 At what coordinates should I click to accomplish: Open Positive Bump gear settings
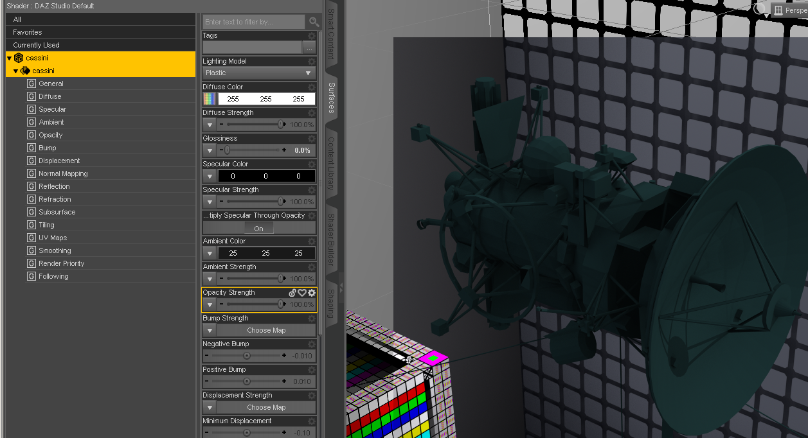coord(312,369)
